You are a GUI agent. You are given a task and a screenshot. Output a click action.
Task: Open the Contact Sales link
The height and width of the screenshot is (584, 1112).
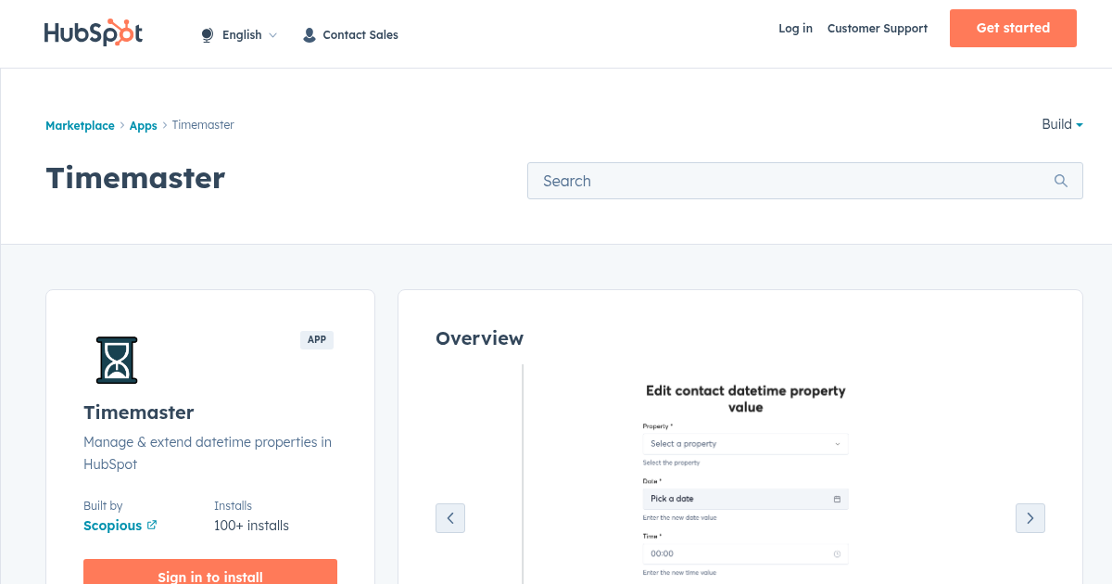360,35
